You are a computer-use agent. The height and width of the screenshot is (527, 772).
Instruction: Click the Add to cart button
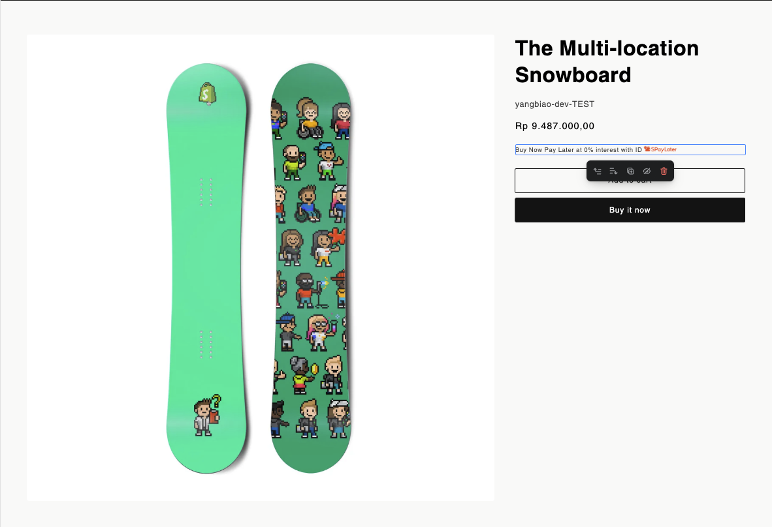(630, 181)
